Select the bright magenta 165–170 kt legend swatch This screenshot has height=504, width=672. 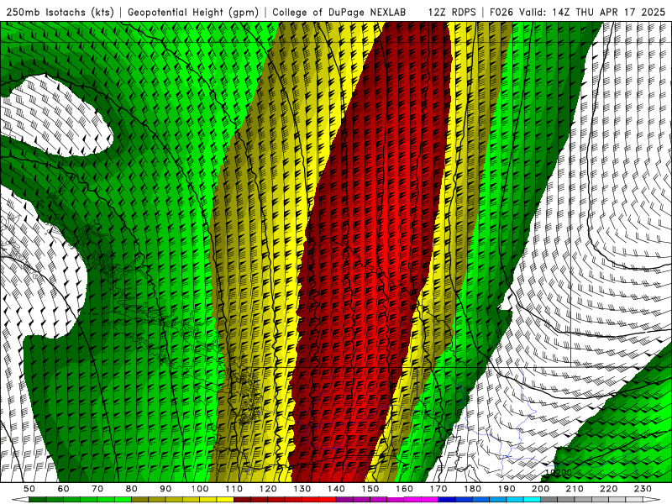coord(430,500)
